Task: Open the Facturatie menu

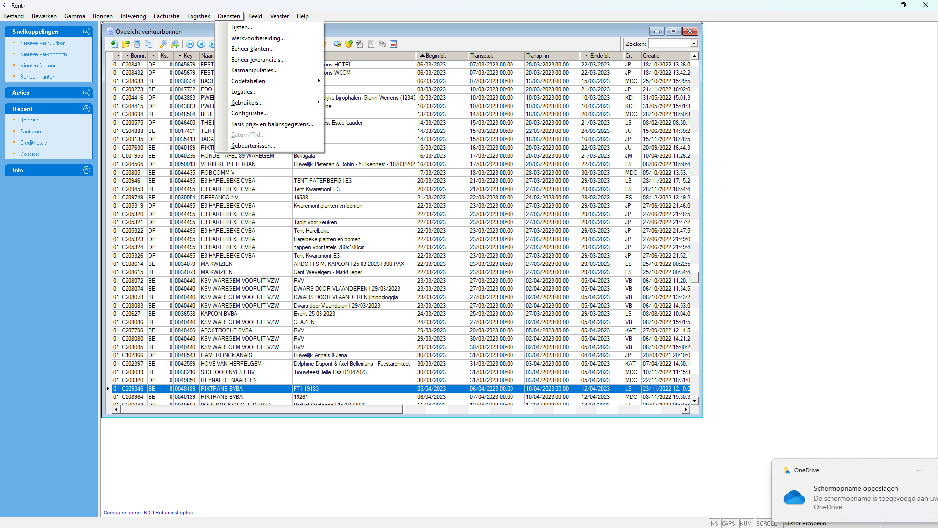Action: [x=166, y=16]
